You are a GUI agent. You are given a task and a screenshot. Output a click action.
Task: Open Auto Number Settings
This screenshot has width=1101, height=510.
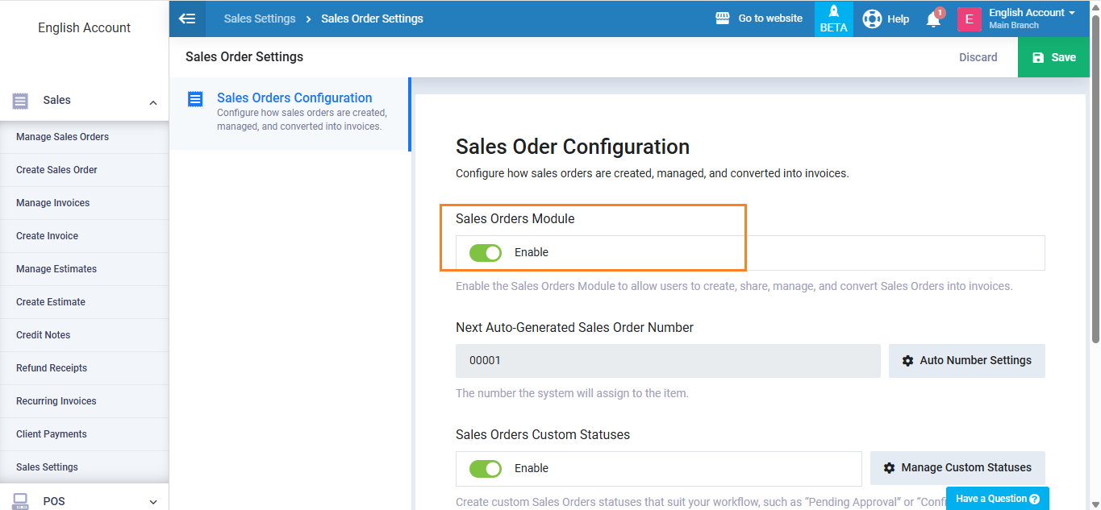(966, 361)
